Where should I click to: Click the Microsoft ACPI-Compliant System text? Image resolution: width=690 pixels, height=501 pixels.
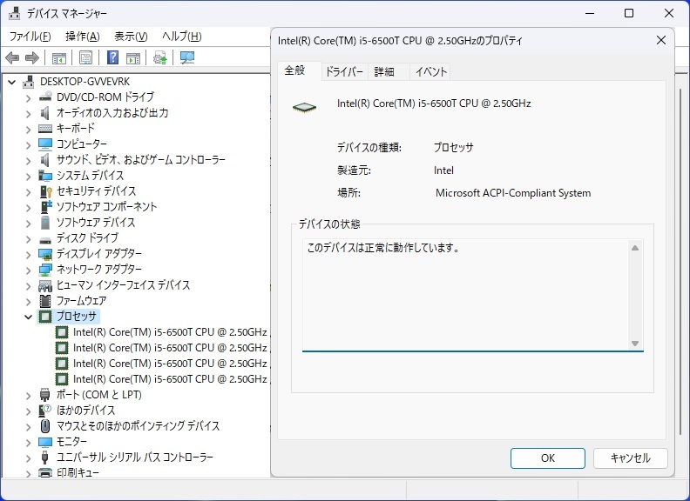click(x=513, y=193)
